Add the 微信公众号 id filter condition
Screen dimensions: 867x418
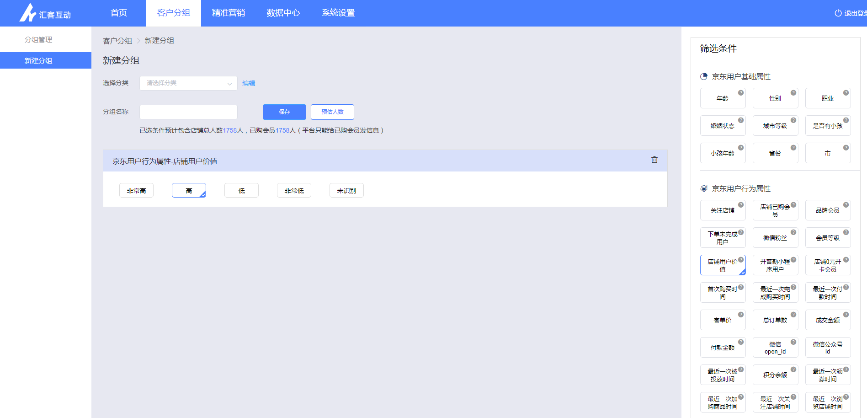click(x=828, y=348)
